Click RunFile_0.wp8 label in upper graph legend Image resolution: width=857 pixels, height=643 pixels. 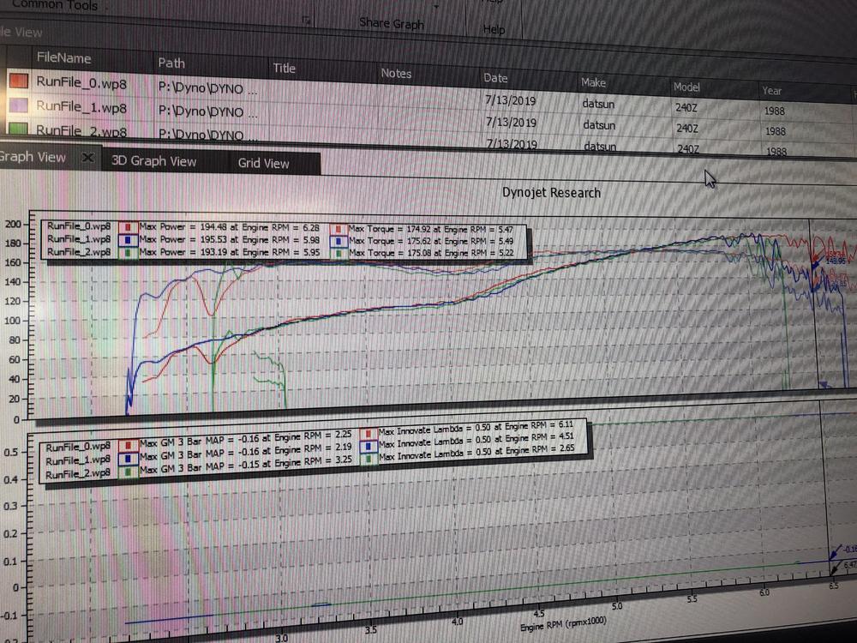coord(79,225)
